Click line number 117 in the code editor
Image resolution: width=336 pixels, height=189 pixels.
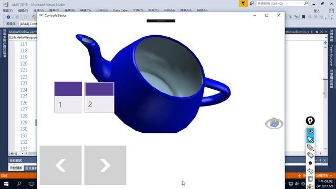pyautogui.click(x=24, y=44)
